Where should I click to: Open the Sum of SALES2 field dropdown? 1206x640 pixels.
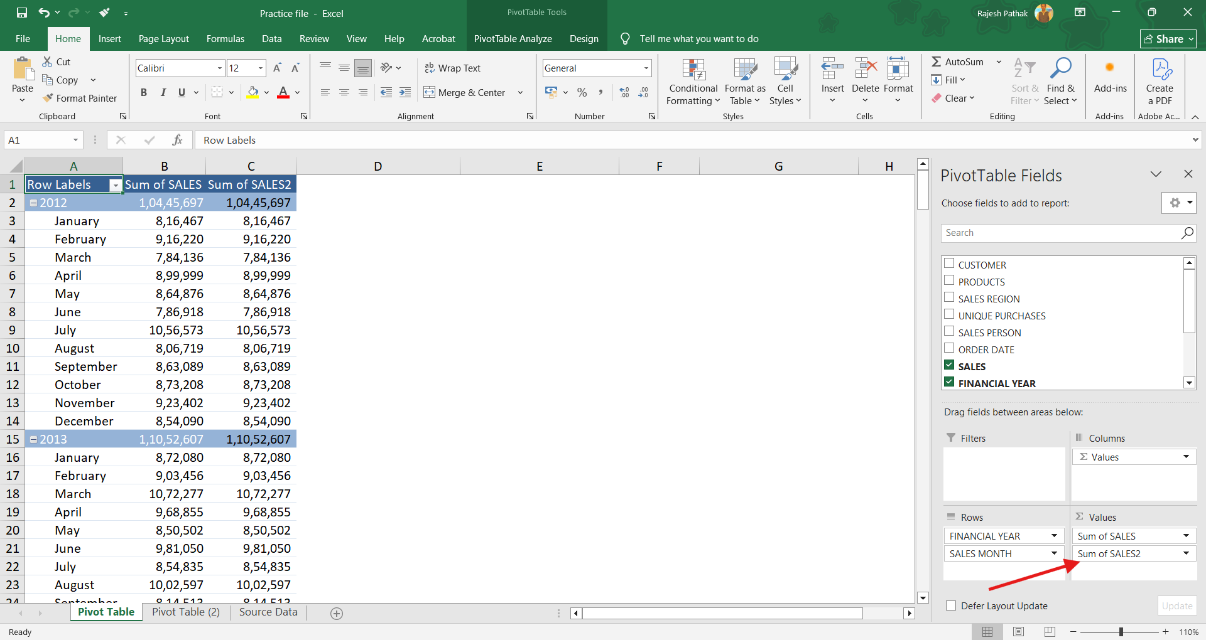[1186, 553]
